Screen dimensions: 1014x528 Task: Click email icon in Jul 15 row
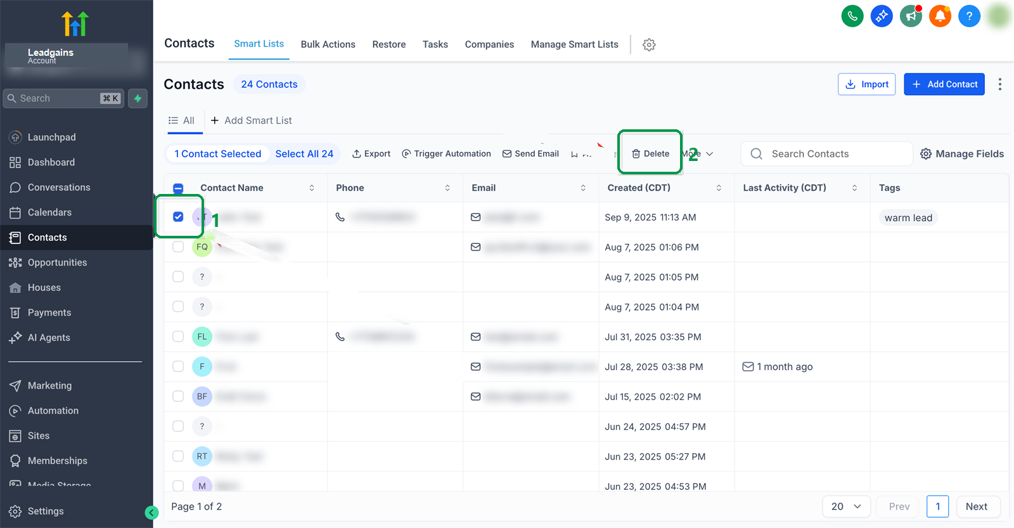tap(476, 396)
